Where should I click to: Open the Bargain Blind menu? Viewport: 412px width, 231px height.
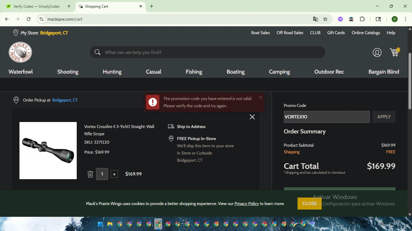point(384,72)
